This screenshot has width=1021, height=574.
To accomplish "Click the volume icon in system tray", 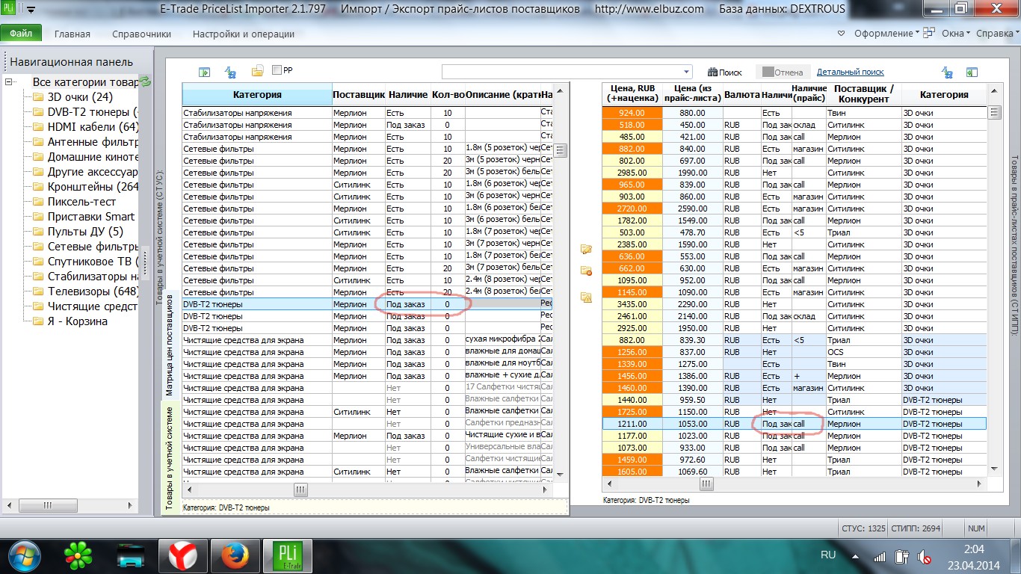I will click(x=924, y=557).
